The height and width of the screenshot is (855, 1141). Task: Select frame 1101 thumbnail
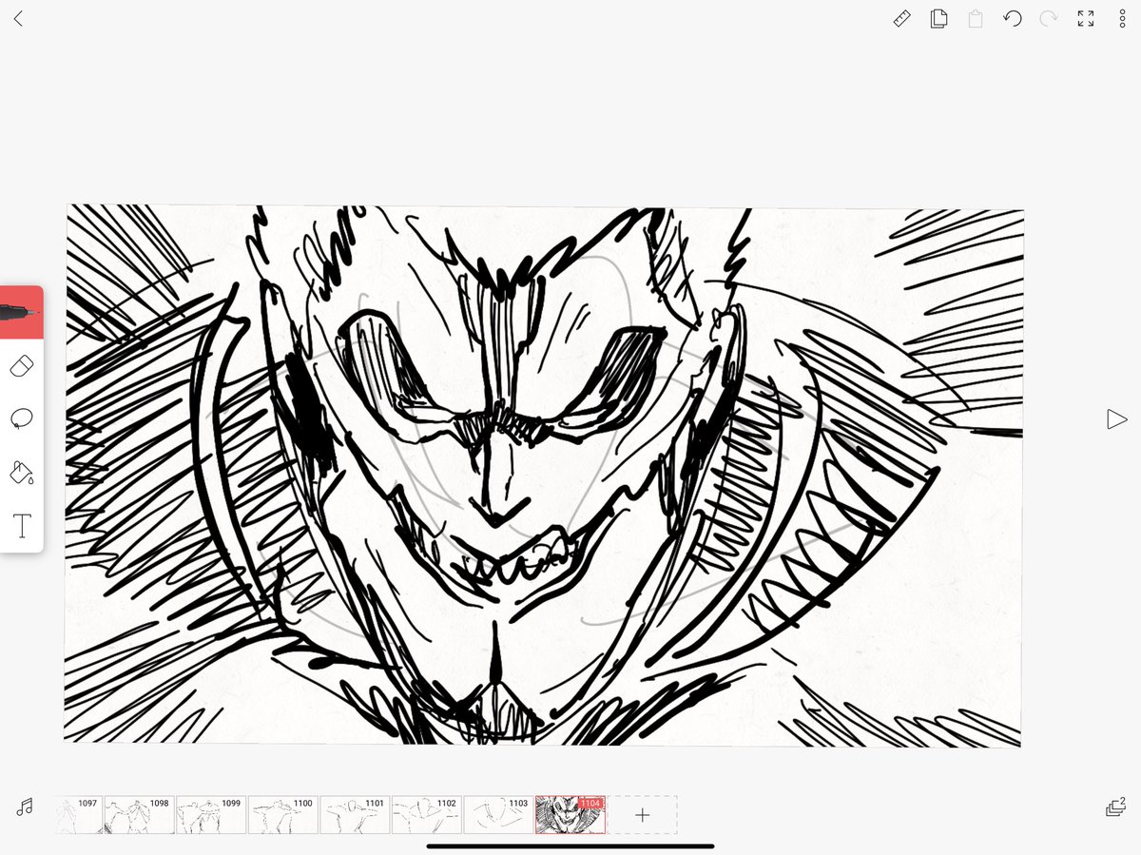(355, 815)
